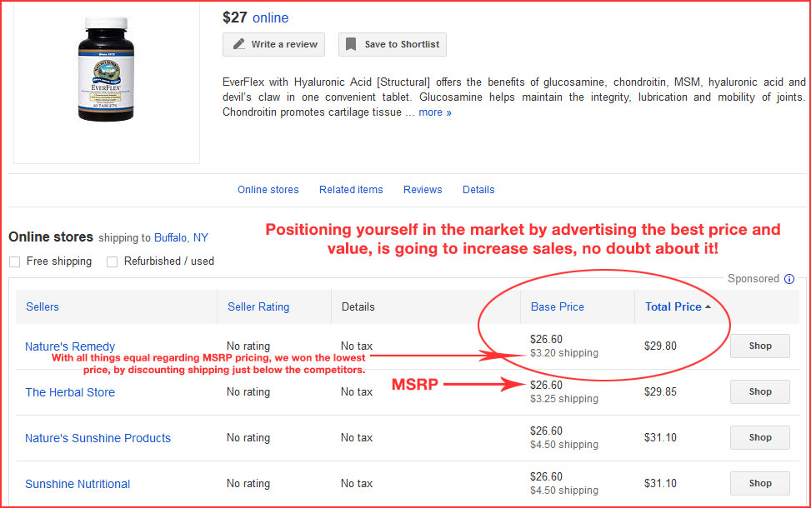Open the EverFlex bottle product thumbnail
Screen dimensions: 811x508
(x=106, y=68)
